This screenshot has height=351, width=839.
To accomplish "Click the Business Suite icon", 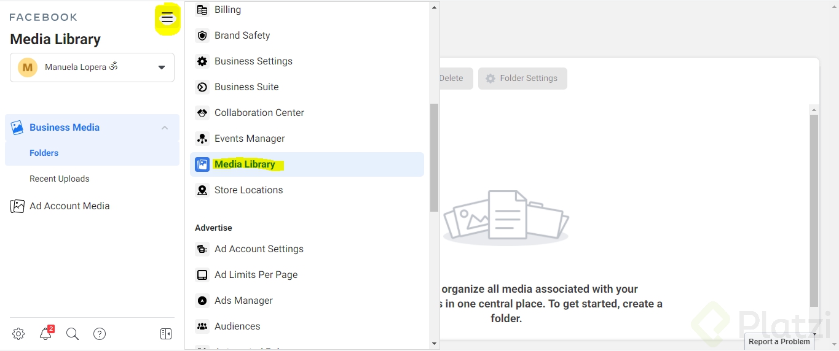I will point(202,87).
